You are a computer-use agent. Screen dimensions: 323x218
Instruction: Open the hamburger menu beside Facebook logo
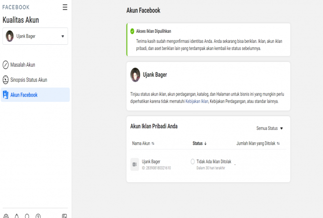pyautogui.click(x=65, y=7)
